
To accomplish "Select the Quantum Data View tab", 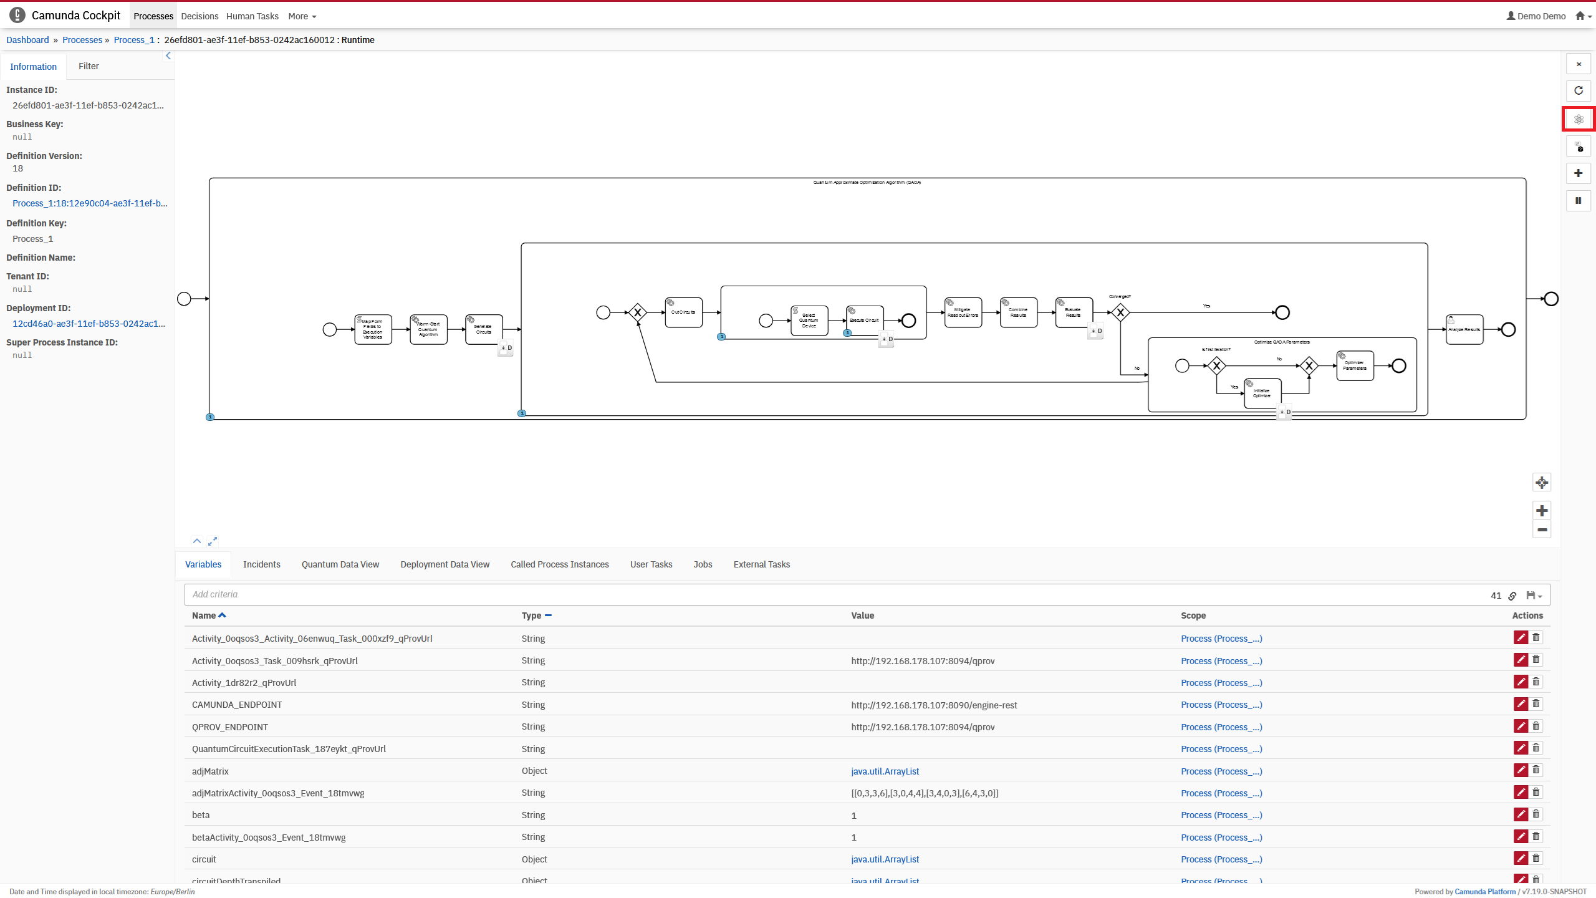I will click(x=340, y=564).
